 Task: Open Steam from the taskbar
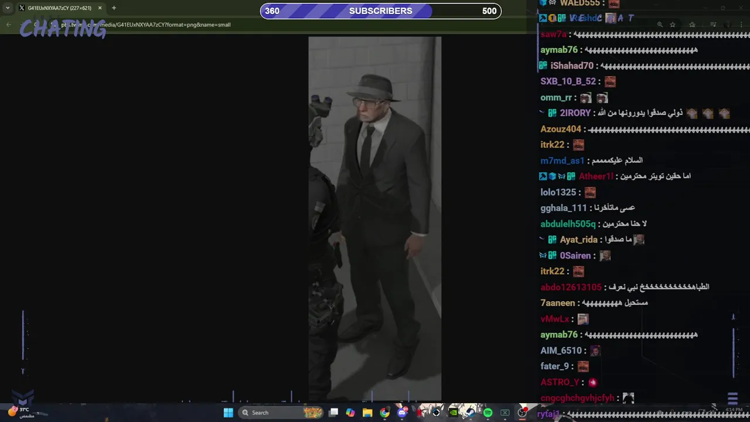(x=470, y=413)
